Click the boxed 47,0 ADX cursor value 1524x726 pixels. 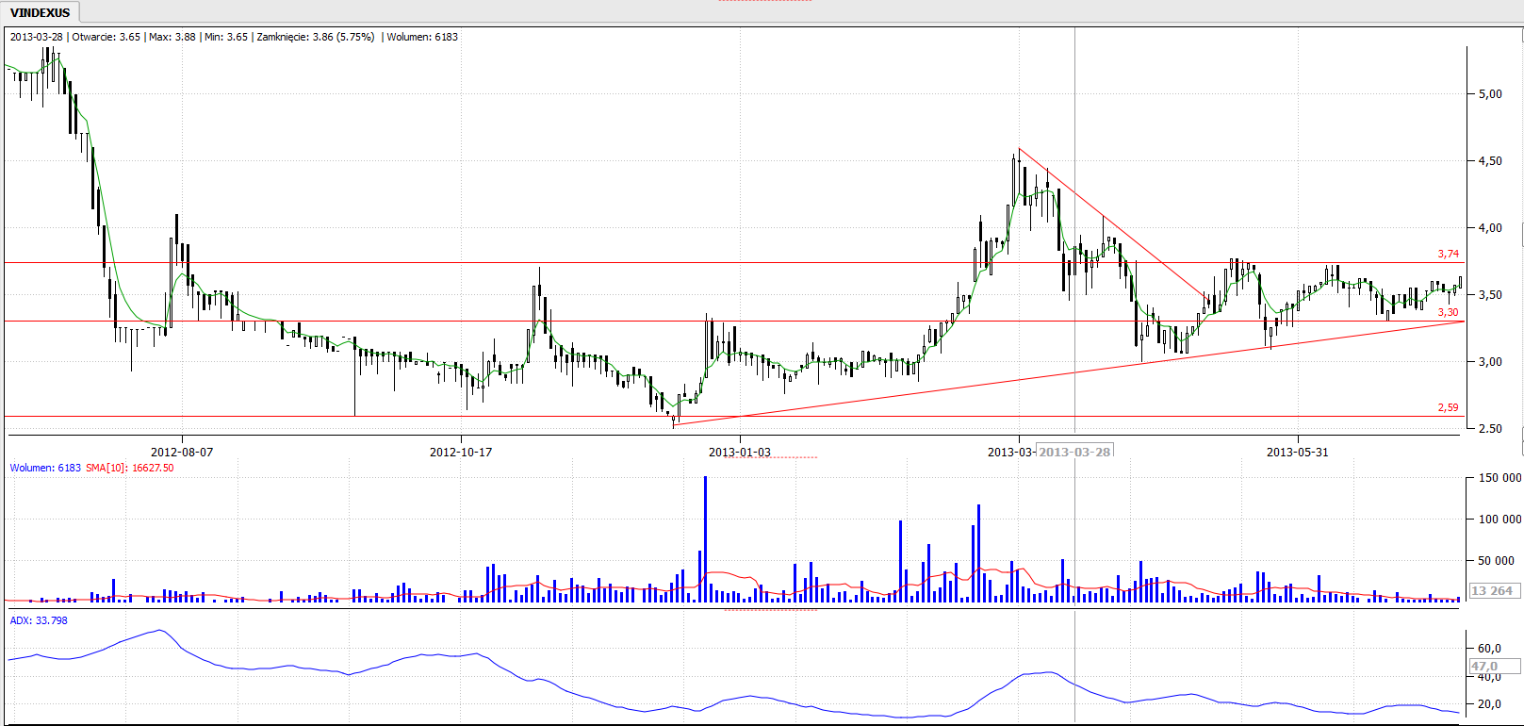(1494, 667)
